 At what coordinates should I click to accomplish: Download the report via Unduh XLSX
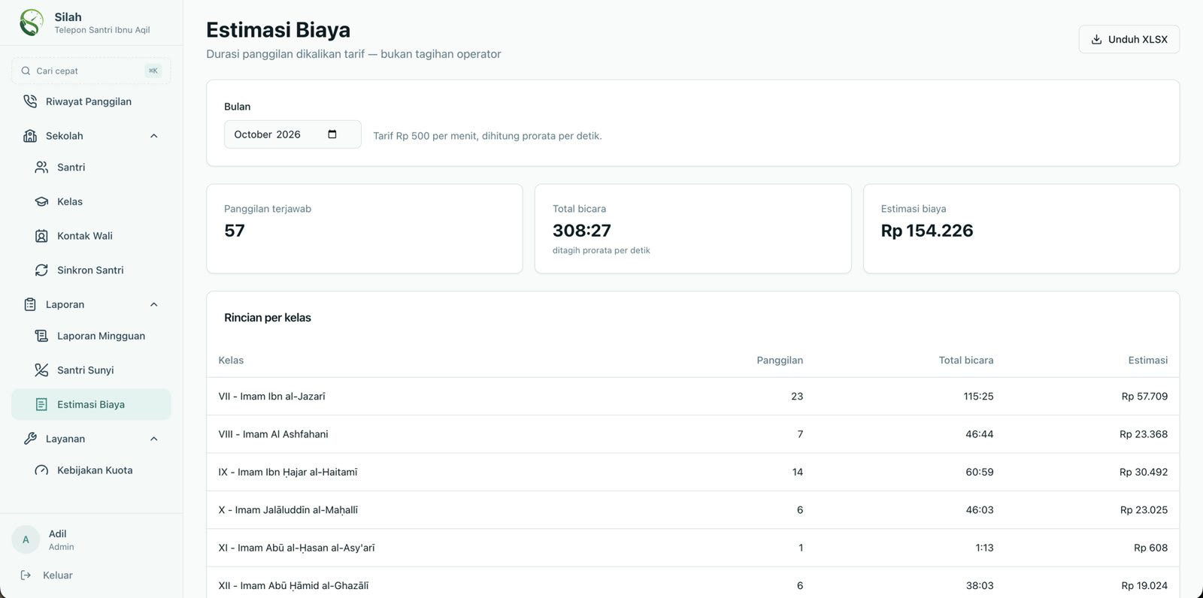tap(1129, 39)
